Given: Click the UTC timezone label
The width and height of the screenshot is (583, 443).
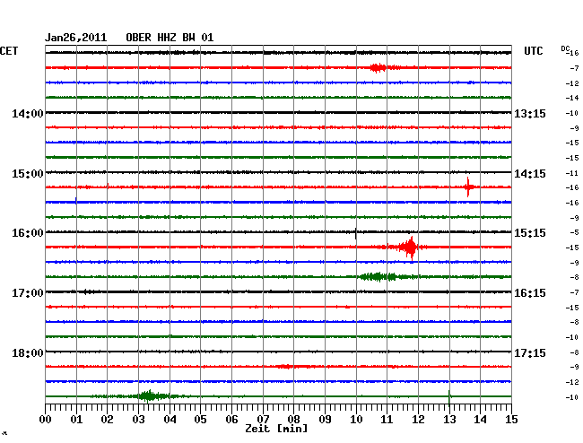Looking at the screenshot, I should (534, 51).
